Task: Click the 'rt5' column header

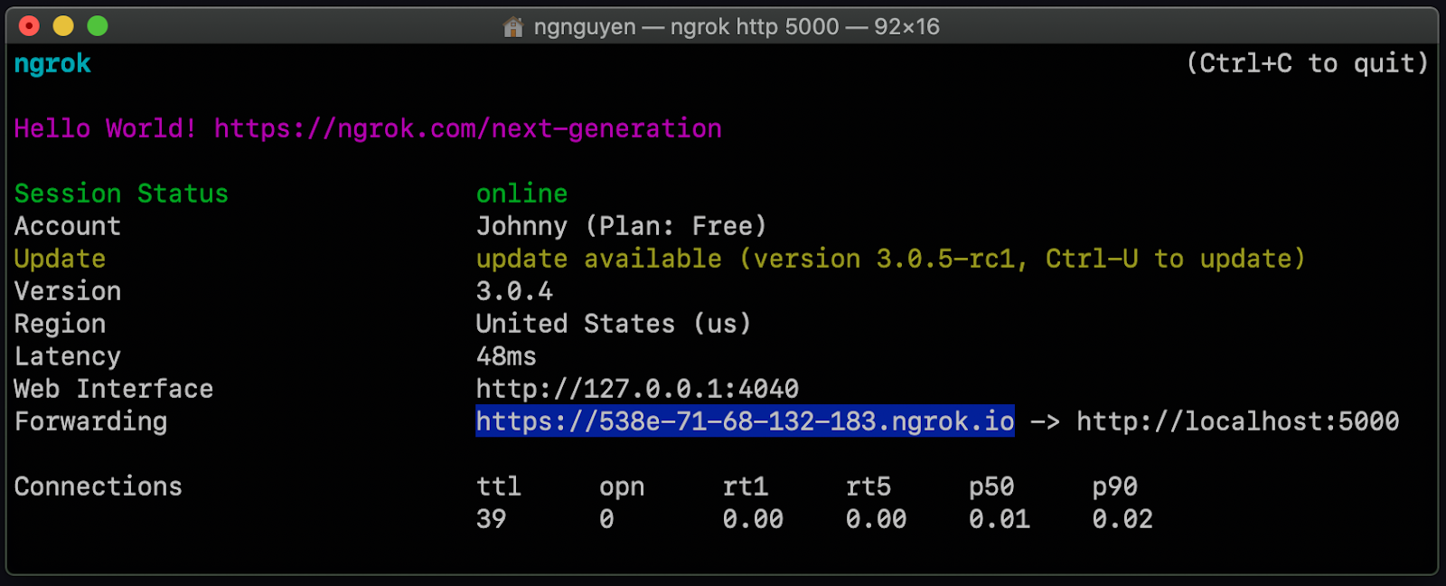Action: (x=869, y=487)
